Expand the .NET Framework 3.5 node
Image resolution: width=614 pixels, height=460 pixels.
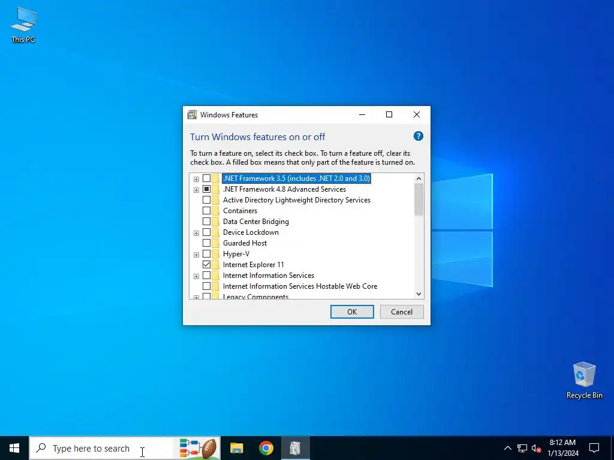pyautogui.click(x=196, y=179)
